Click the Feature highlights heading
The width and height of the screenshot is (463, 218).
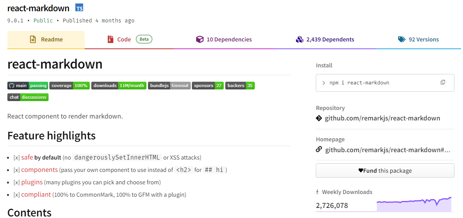[51, 136]
